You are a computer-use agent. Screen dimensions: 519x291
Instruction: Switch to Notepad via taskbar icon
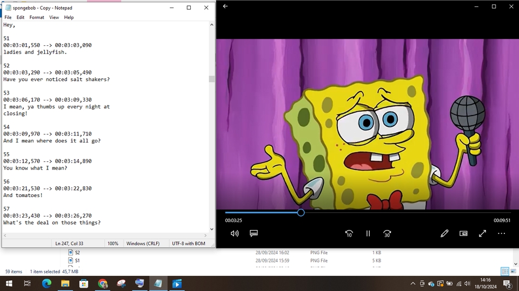(158, 283)
